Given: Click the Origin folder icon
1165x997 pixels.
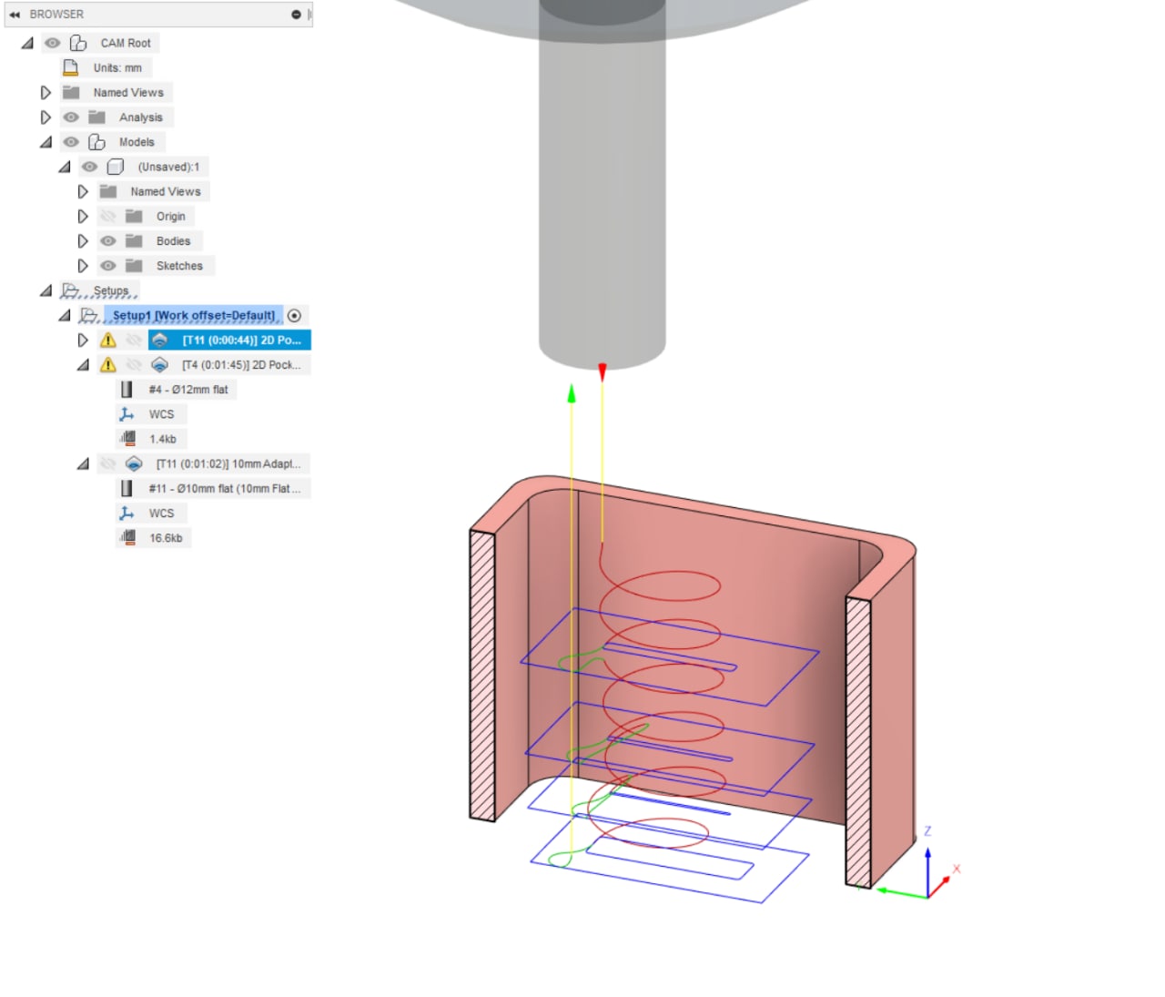Looking at the screenshot, I should [134, 216].
